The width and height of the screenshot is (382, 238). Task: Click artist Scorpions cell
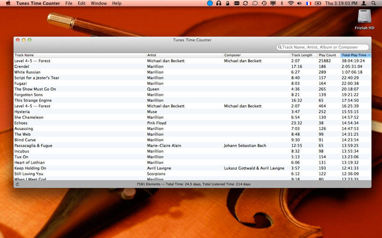point(156,174)
